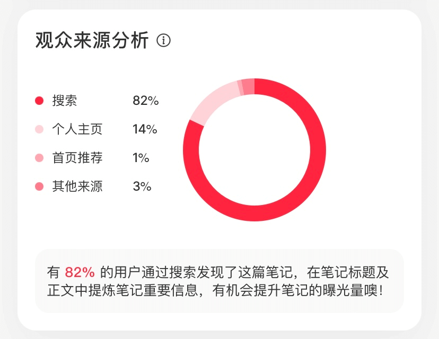Viewport: 439px width, 339px height.
Task: Click the 3% value next to 其他来源
Action: [x=142, y=186]
